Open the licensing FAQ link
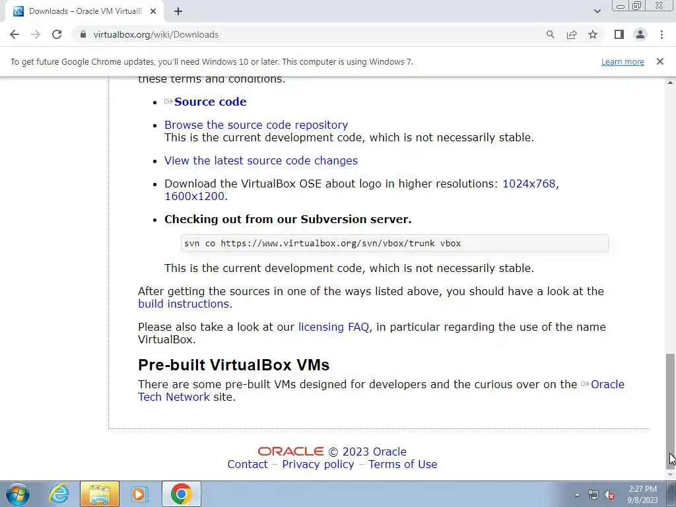Image resolution: width=676 pixels, height=507 pixels. coord(333,327)
